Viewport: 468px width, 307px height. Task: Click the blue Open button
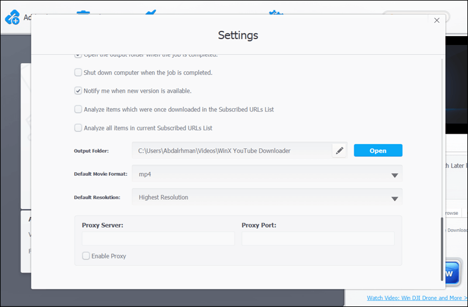[x=378, y=151]
